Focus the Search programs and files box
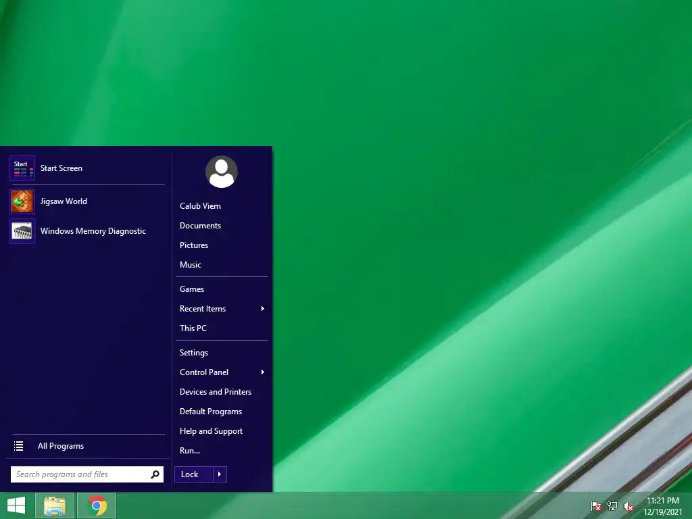Image resolution: width=692 pixels, height=519 pixels. tap(87, 474)
